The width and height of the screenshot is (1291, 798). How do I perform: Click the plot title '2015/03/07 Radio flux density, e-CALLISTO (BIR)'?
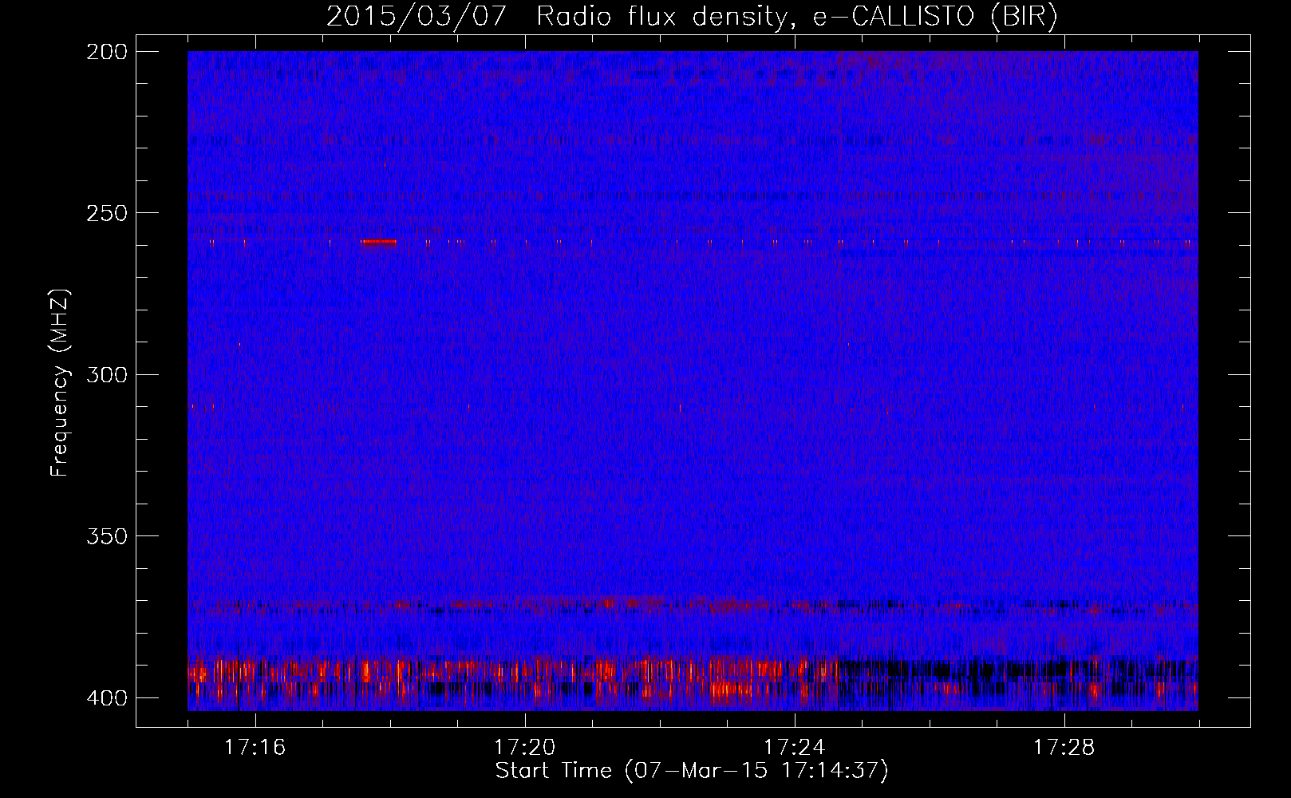coord(692,17)
